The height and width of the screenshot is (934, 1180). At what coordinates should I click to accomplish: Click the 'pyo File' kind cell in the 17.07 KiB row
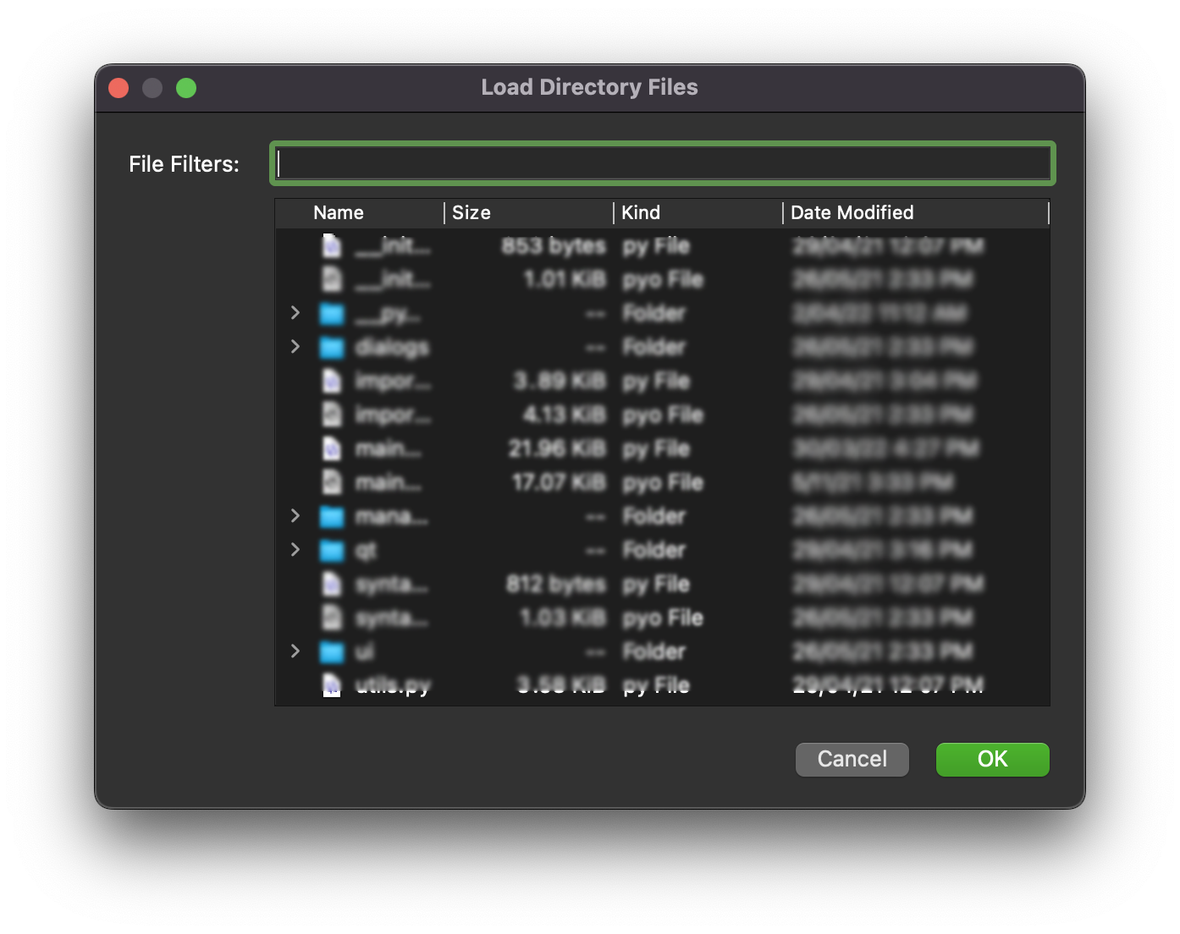pyautogui.click(x=663, y=483)
